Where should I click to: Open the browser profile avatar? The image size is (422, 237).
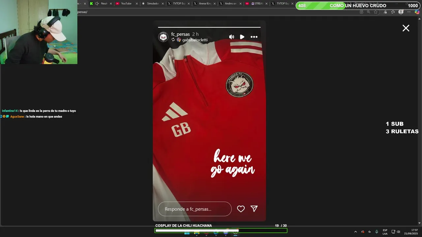coord(401,12)
